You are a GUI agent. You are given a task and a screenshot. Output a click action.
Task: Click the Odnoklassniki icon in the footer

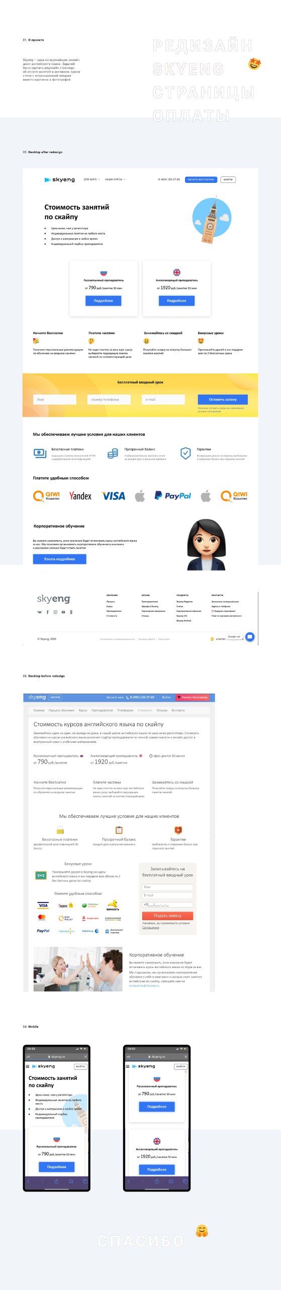(x=71, y=612)
